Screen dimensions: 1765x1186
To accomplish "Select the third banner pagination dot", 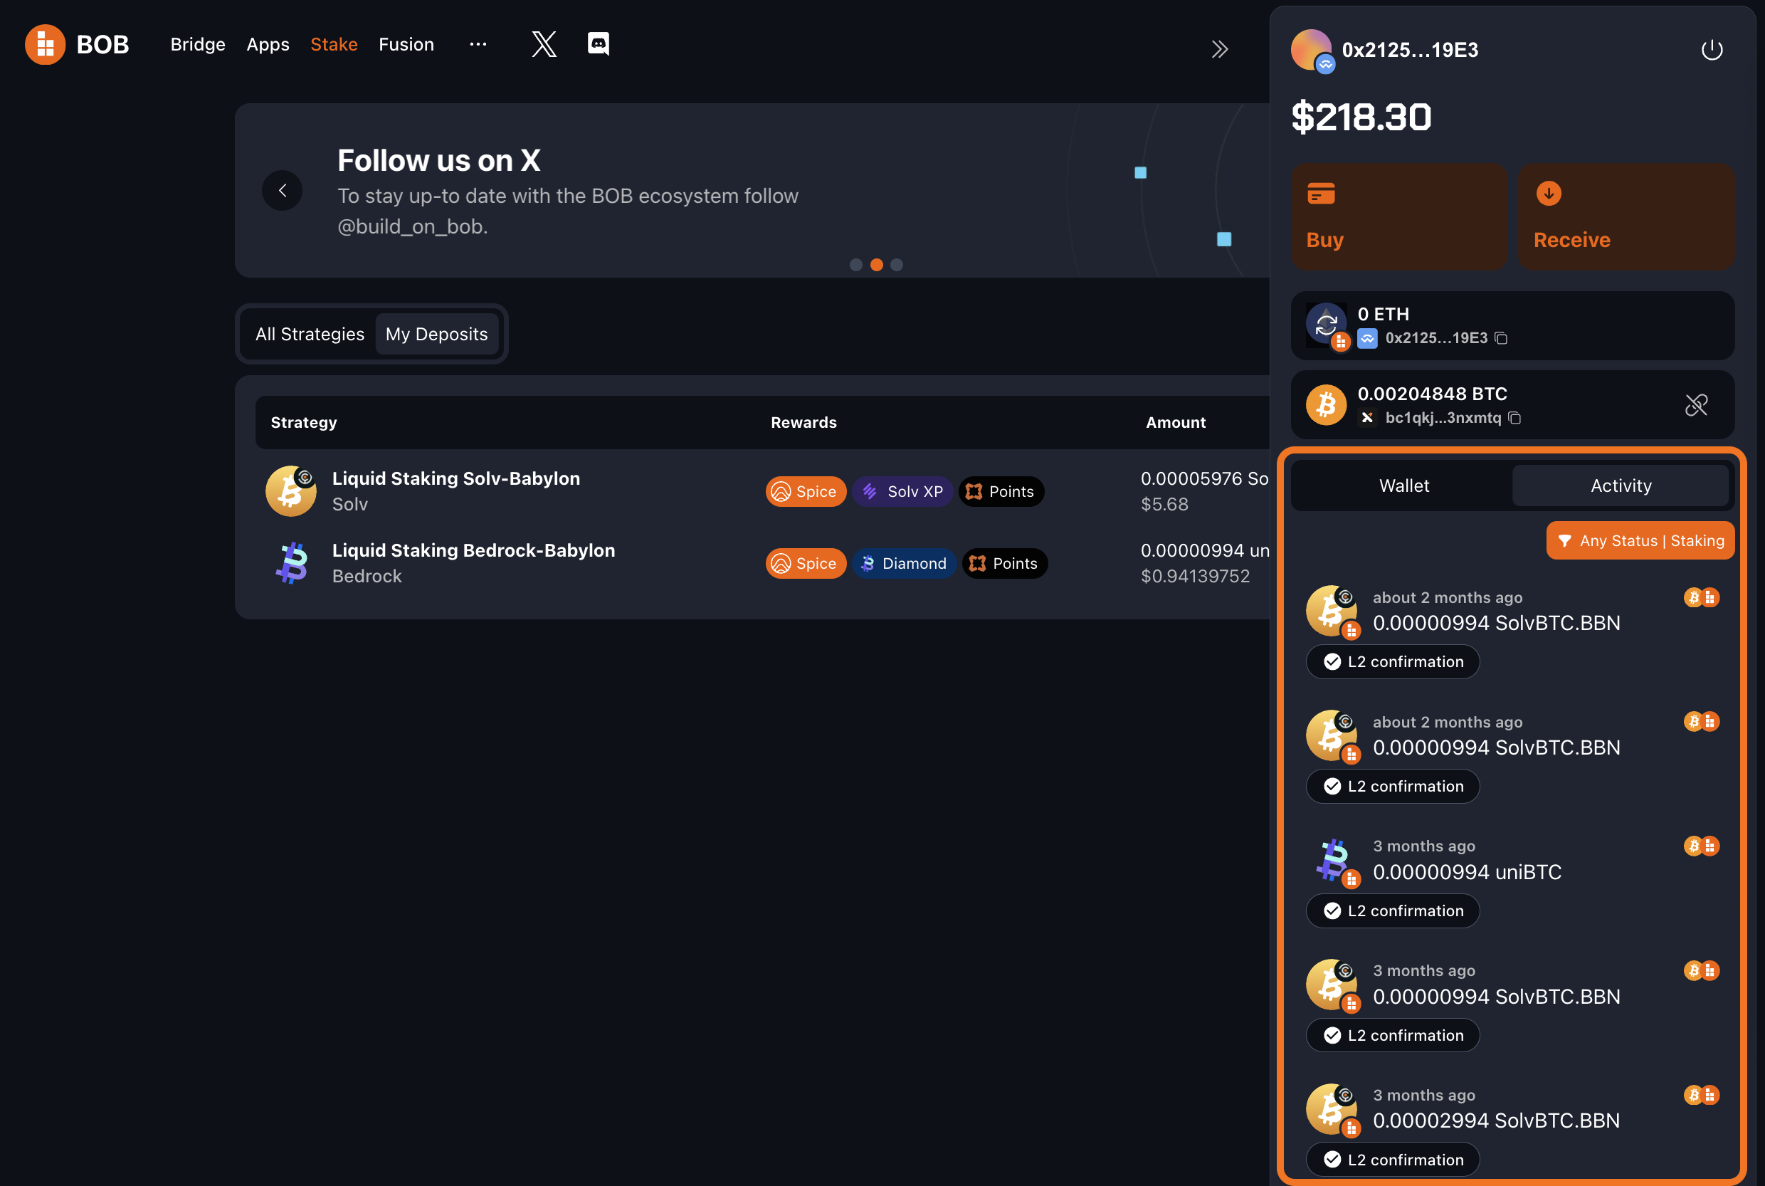I will click(897, 265).
